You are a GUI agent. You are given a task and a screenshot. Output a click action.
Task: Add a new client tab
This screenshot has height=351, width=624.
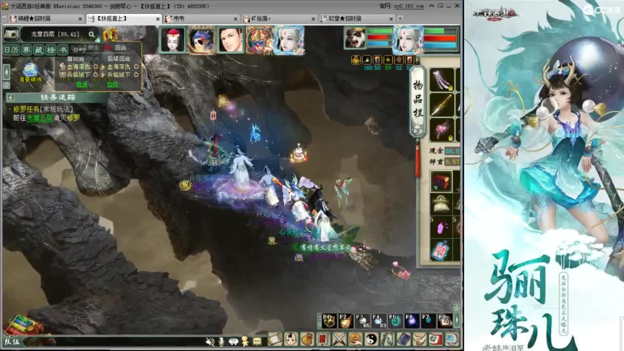400,19
